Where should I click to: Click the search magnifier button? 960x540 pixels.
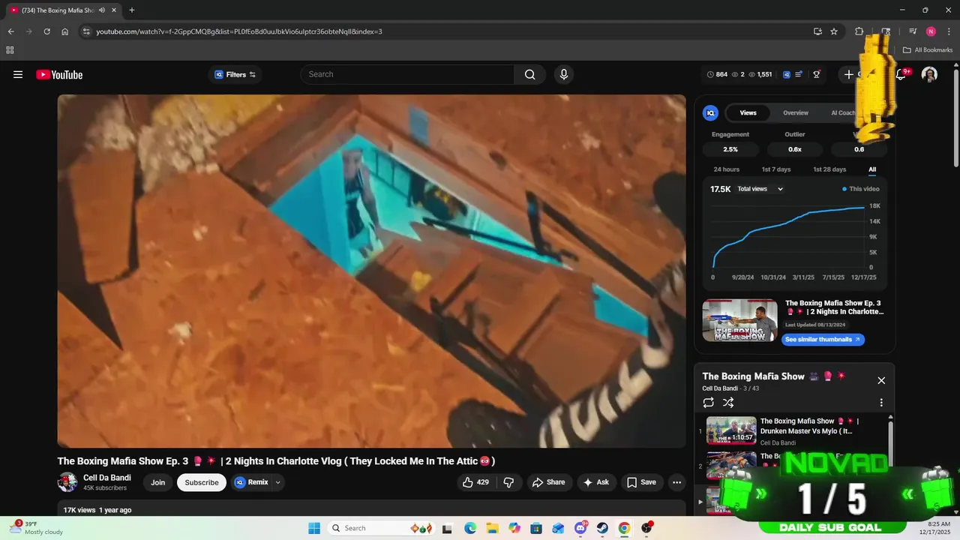pos(530,74)
